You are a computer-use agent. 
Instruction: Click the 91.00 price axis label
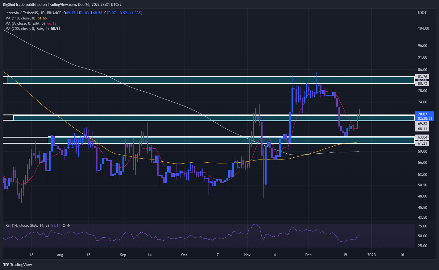(422, 57)
